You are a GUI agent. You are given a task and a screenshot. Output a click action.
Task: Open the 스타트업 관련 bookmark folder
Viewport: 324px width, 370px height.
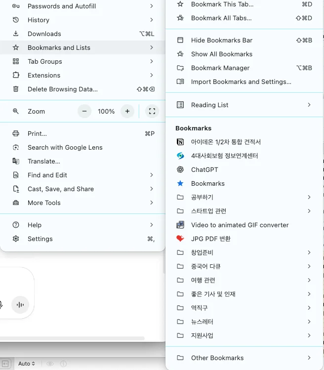coord(208,211)
